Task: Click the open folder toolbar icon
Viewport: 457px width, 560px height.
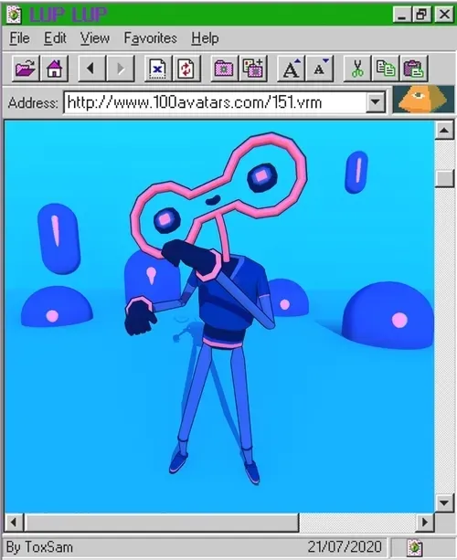Action: tap(26, 69)
